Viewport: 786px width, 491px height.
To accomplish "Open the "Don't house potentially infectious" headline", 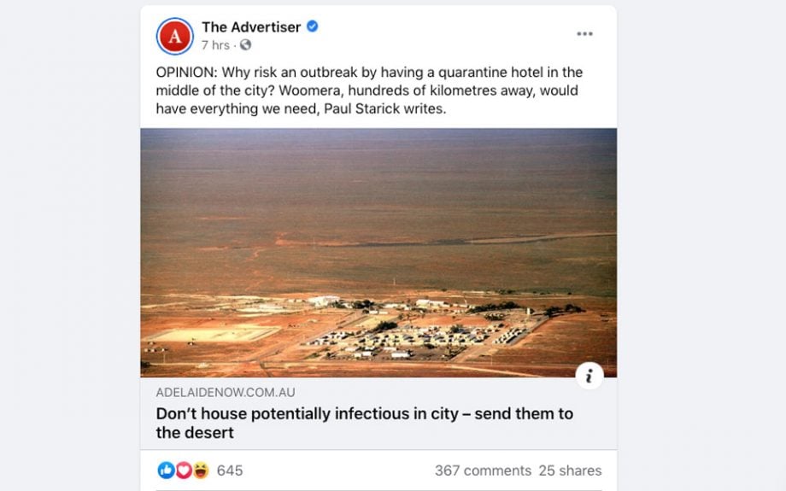I will tap(365, 423).
